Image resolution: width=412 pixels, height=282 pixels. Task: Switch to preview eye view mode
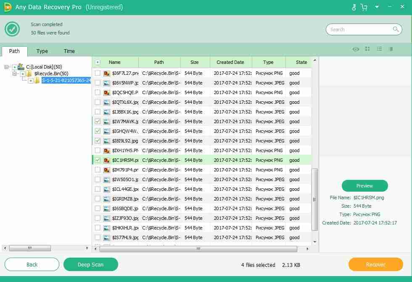[356, 49]
